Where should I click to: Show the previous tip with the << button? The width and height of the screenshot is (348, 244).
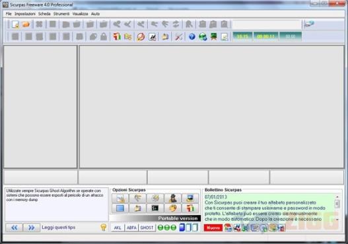(15, 228)
